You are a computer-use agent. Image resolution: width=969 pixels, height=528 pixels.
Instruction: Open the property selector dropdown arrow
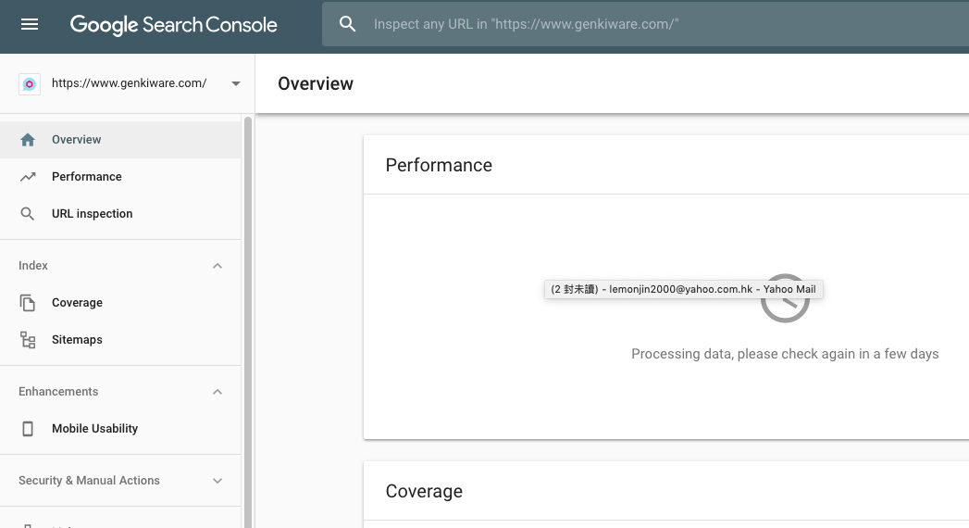235,83
